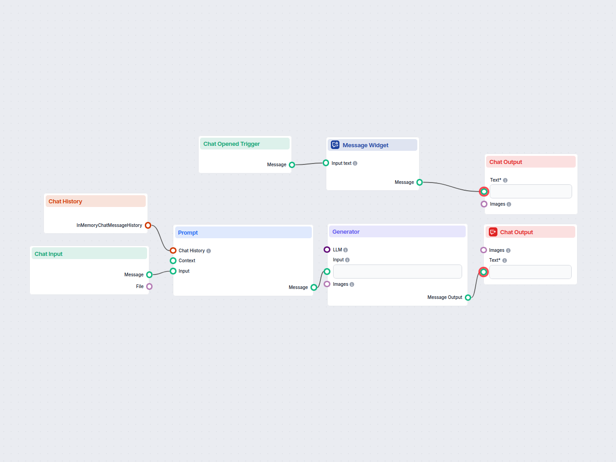The width and height of the screenshot is (616, 462).
Task: Select the Message port on Chat Opened Trigger
Action: (x=292, y=165)
